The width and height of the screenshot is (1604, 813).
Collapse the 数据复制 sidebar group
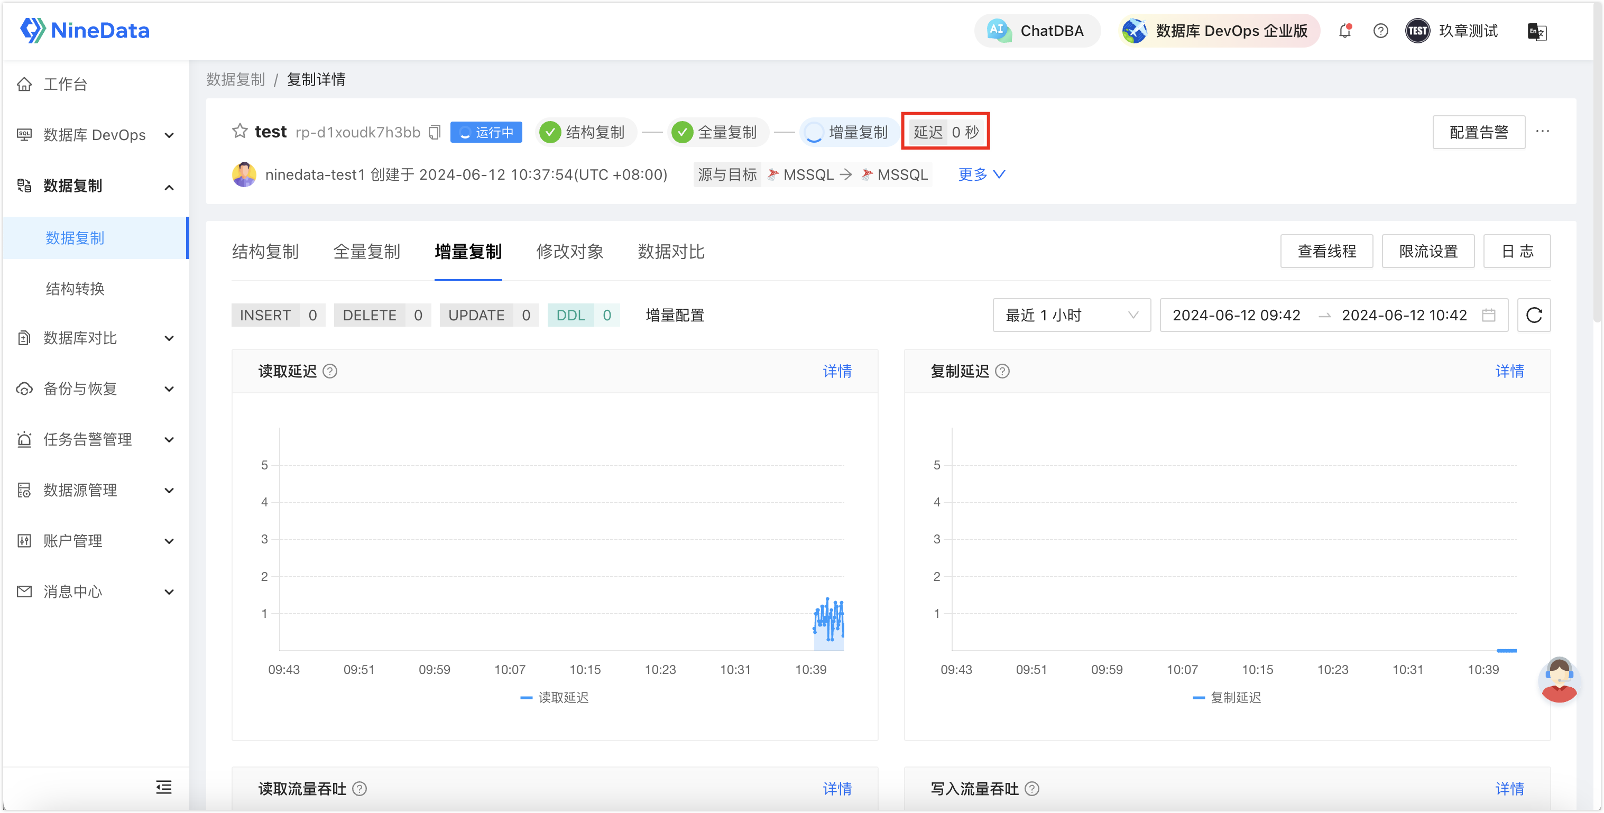pos(96,186)
